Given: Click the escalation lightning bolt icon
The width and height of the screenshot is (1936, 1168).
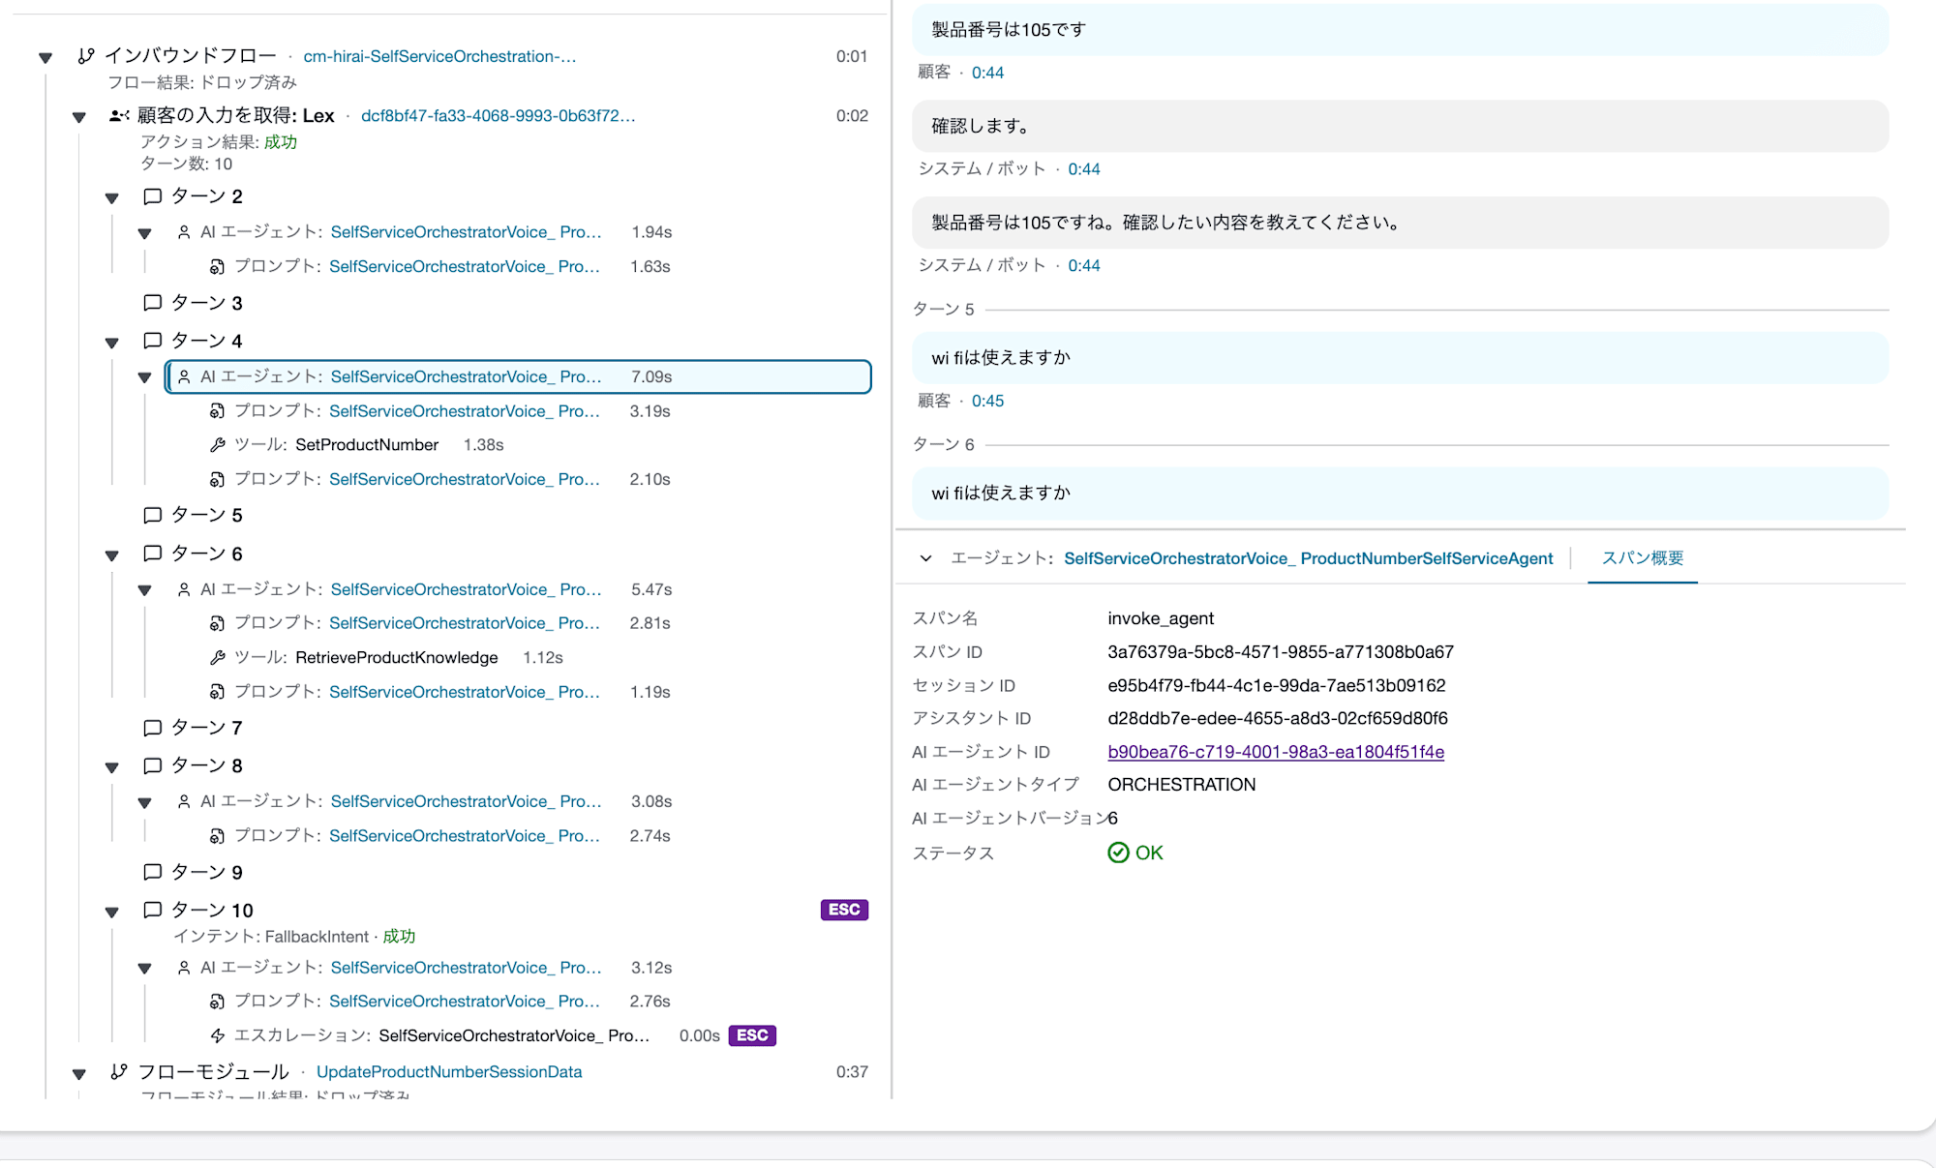Looking at the screenshot, I should 217,1036.
